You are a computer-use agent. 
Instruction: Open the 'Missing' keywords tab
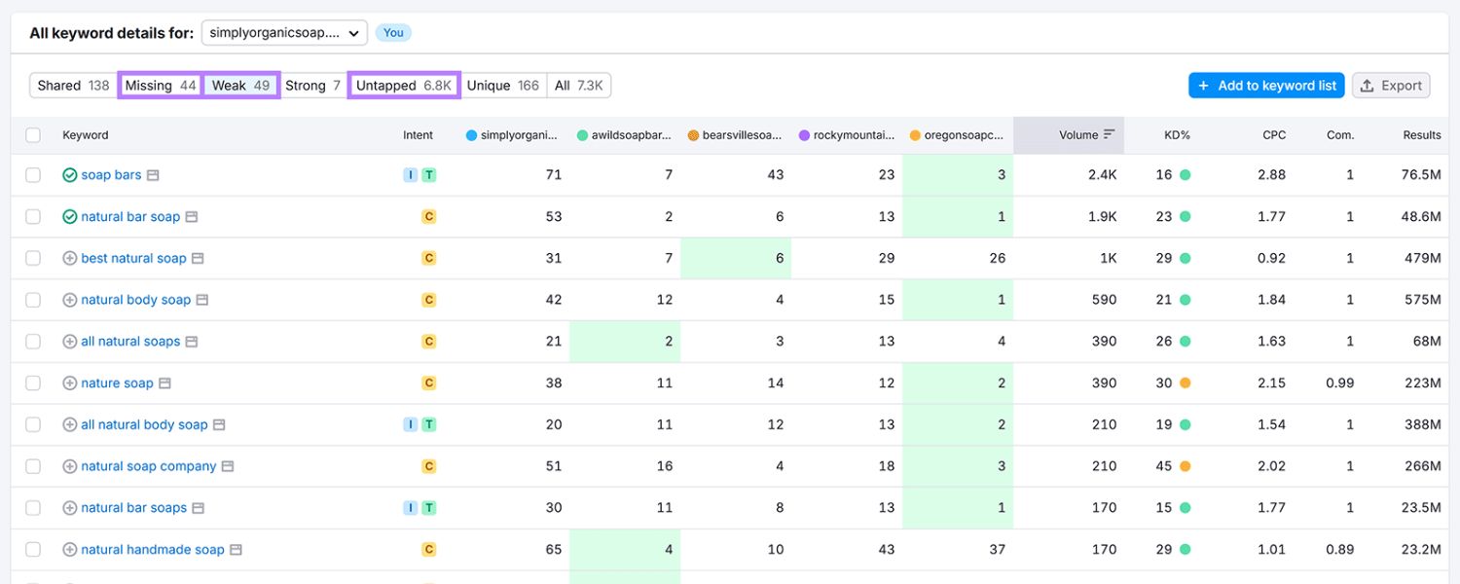coord(159,85)
